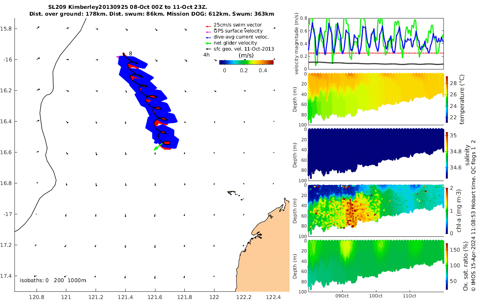Click the map velocity (m/s) colorbar
This screenshot has height=301, width=482.
point(246,62)
